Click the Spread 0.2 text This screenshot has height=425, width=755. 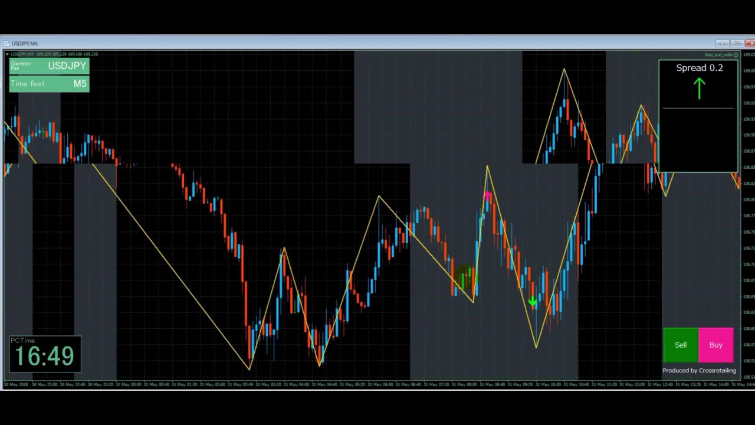tap(699, 68)
